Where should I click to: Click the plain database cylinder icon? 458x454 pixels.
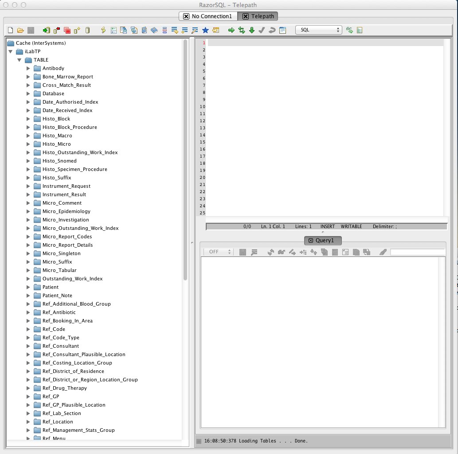pyautogui.click(x=87, y=30)
